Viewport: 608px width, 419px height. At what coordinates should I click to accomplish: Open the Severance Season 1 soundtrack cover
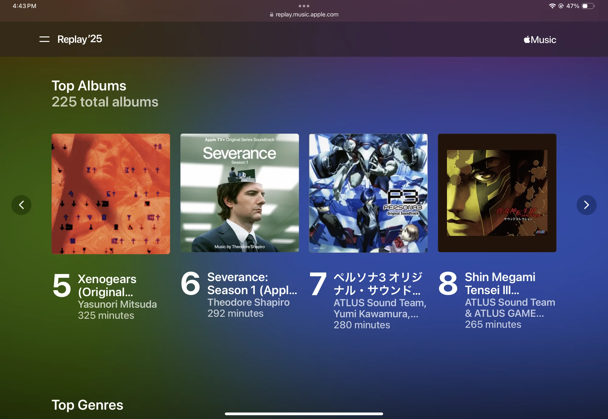tap(240, 194)
